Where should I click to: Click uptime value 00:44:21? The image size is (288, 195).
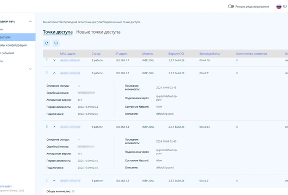tap(204, 181)
